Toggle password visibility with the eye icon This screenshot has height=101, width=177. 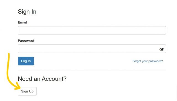click(162, 49)
